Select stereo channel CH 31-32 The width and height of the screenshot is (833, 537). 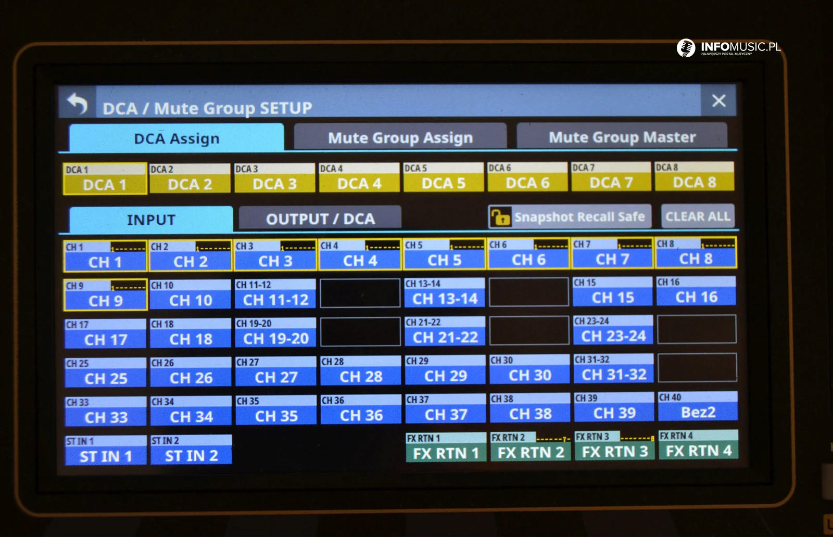(x=614, y=369)
